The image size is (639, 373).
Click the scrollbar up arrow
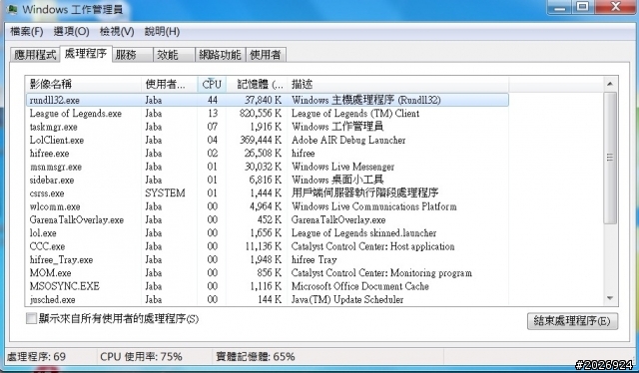(x=610, y=84)
